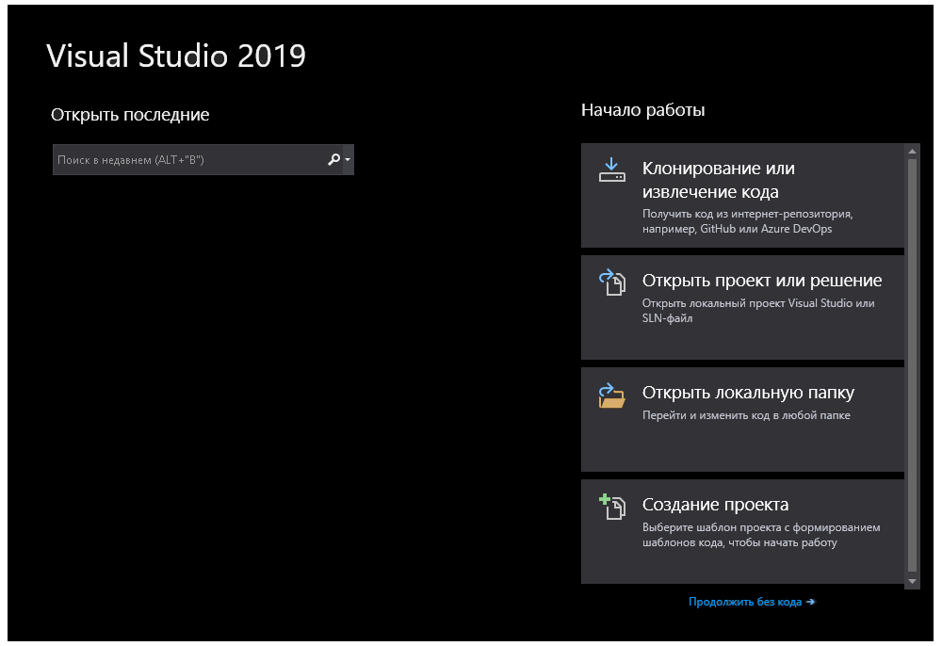942x646 pixels.
Task: Click the scrollbar down arrow
Action: [912, 581]
